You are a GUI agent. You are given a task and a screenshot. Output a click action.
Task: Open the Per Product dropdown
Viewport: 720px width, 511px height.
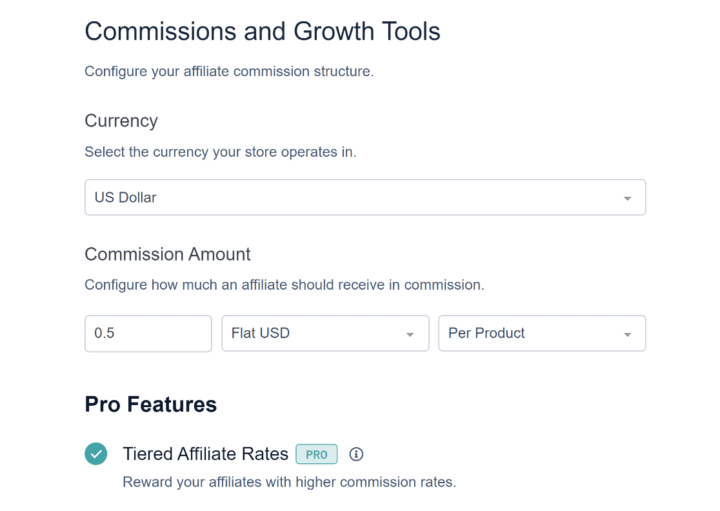pyautogui.click(x=542, y=334)
